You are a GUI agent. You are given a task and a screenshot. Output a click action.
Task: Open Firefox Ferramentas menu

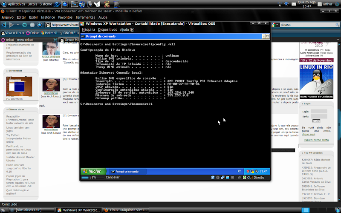point(85,17)
